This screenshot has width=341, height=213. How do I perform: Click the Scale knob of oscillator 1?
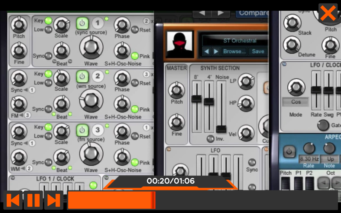point(61,25)
